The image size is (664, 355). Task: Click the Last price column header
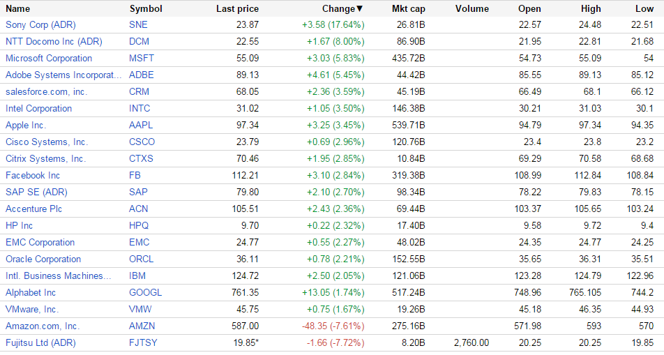(237, 9)
